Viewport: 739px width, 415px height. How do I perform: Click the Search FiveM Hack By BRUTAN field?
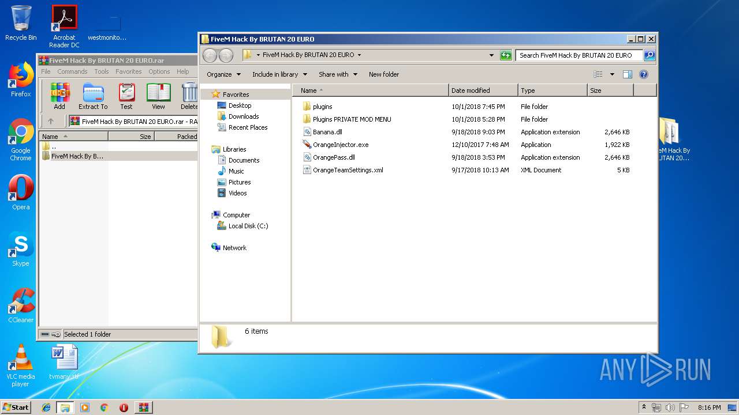[x=578, y=55]
